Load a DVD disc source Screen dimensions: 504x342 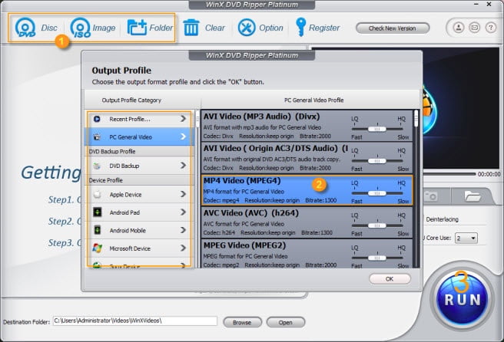pos(36,28)
